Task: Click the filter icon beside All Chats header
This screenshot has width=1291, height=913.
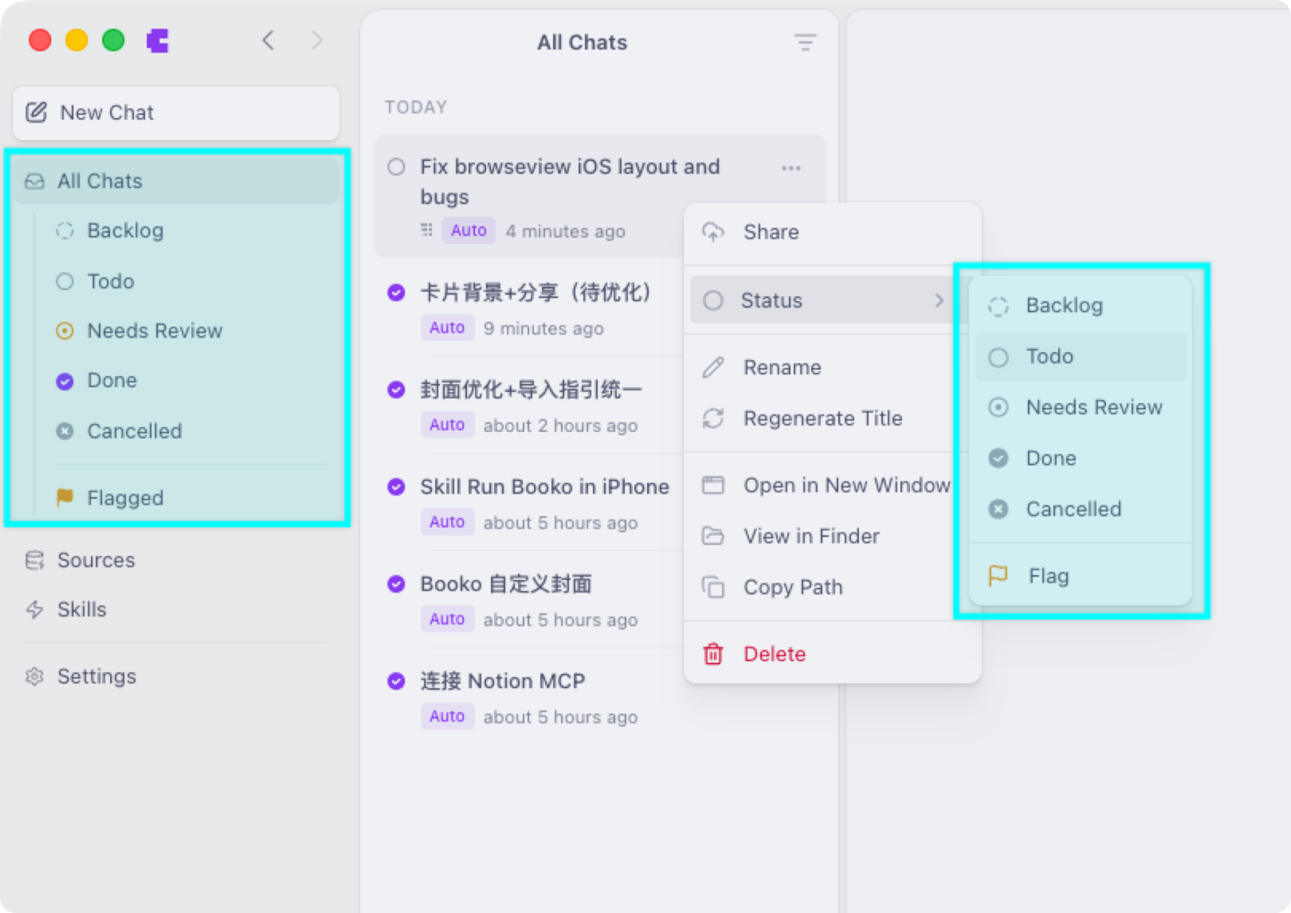Action: tap(805, 42)
